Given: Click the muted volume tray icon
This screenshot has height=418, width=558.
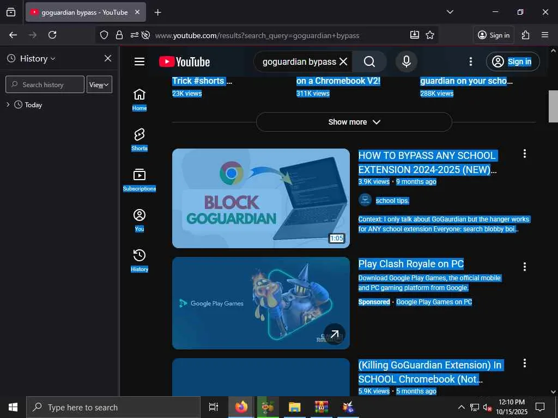Looking at the screenshot, I should [487, 407].
